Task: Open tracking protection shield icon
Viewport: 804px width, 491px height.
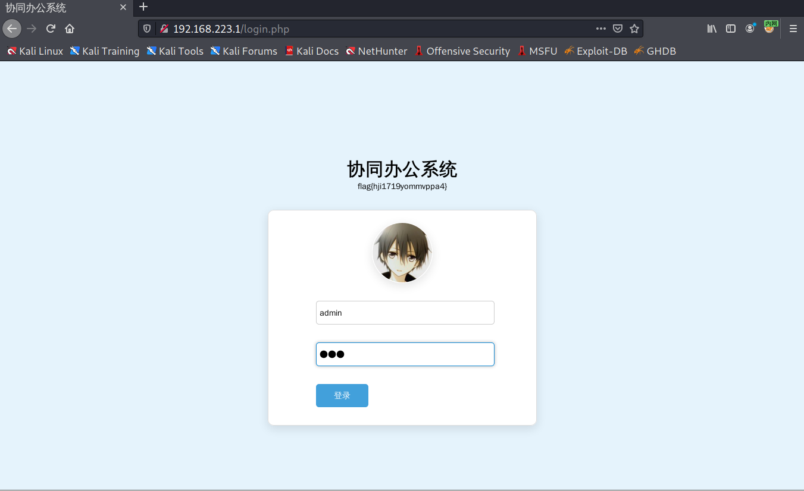Action: 148,29
